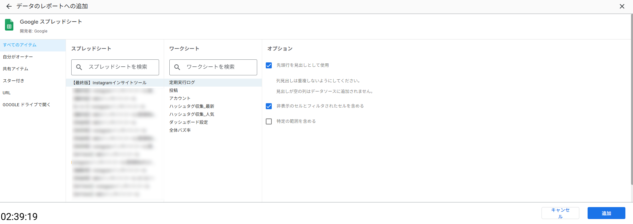Open GOOGLE ドライブで開く option

33,105
